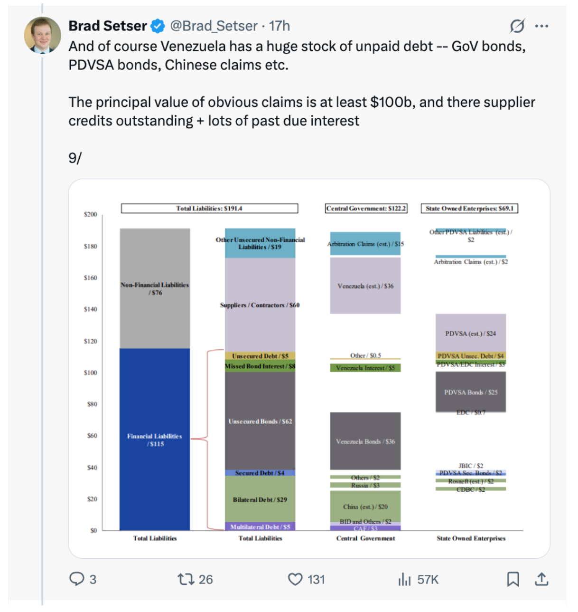Screen dimensions: 578x612
Task: Click the 26 reposts count
Action: point(205,579)
